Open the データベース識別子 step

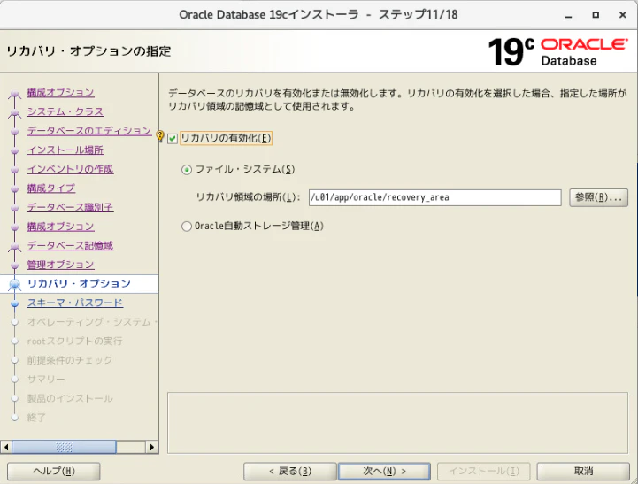[70, 207]
